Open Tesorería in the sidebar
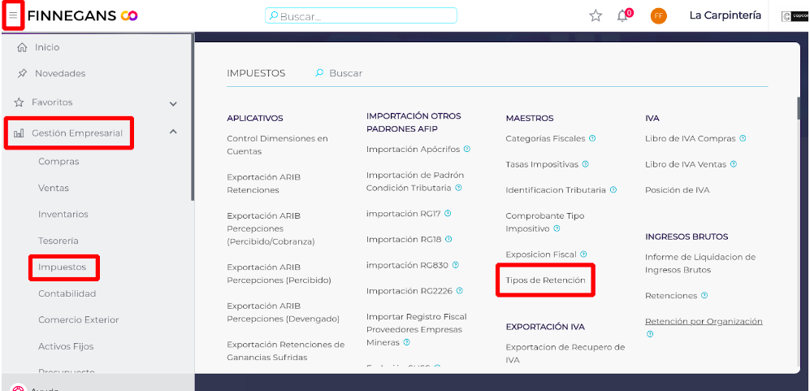The image size is (810, 391). [58, 241]
